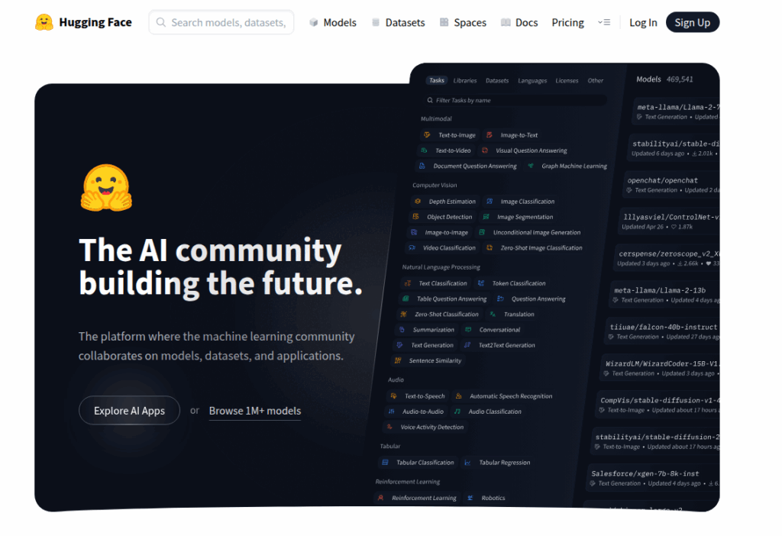Click the Docs book icon in navbar
This screenshot has width=782, height=536.
pyautogui.click(x=506, y=23)
